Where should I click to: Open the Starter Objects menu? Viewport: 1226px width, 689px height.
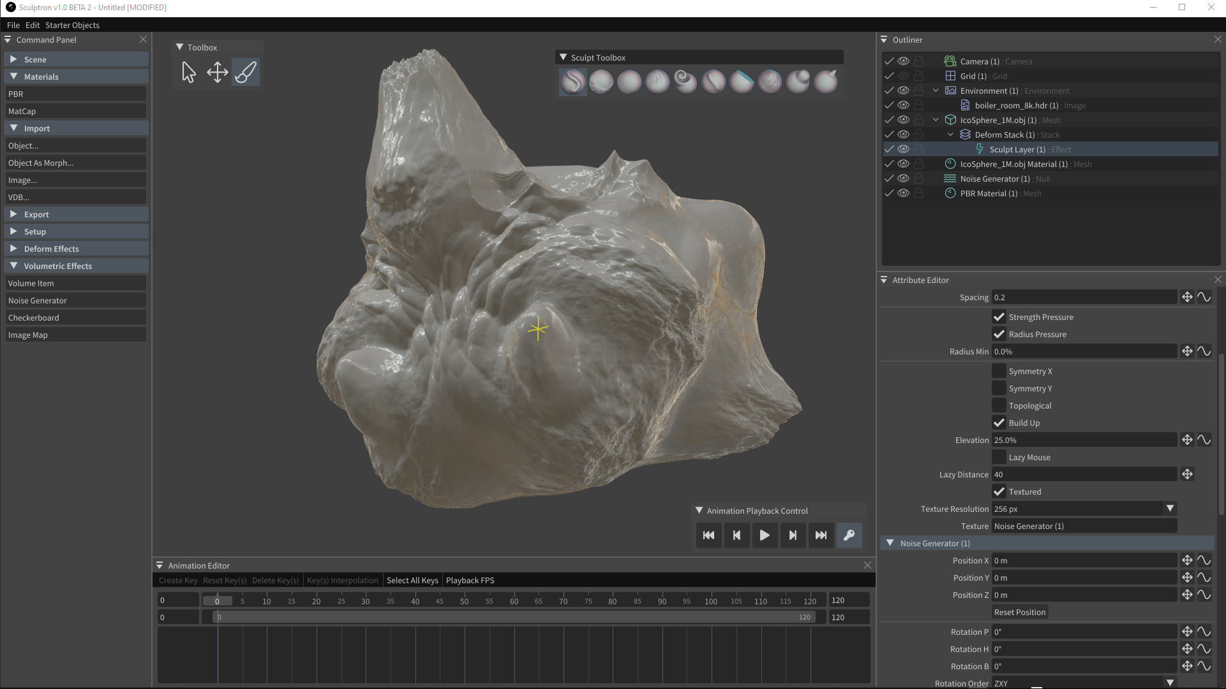coord(72,25)
